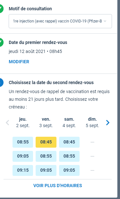Select 09:05 slot on Thursday 2 sept.
Screen dimensions: 120x199
(23, 156)
